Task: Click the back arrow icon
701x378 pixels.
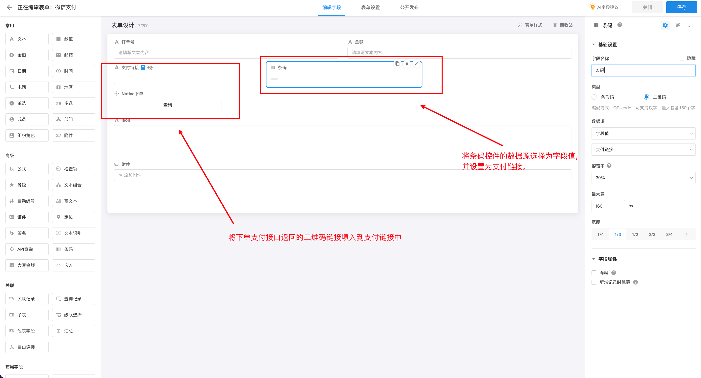Action: pyautogui.click(x=10, y=7)
